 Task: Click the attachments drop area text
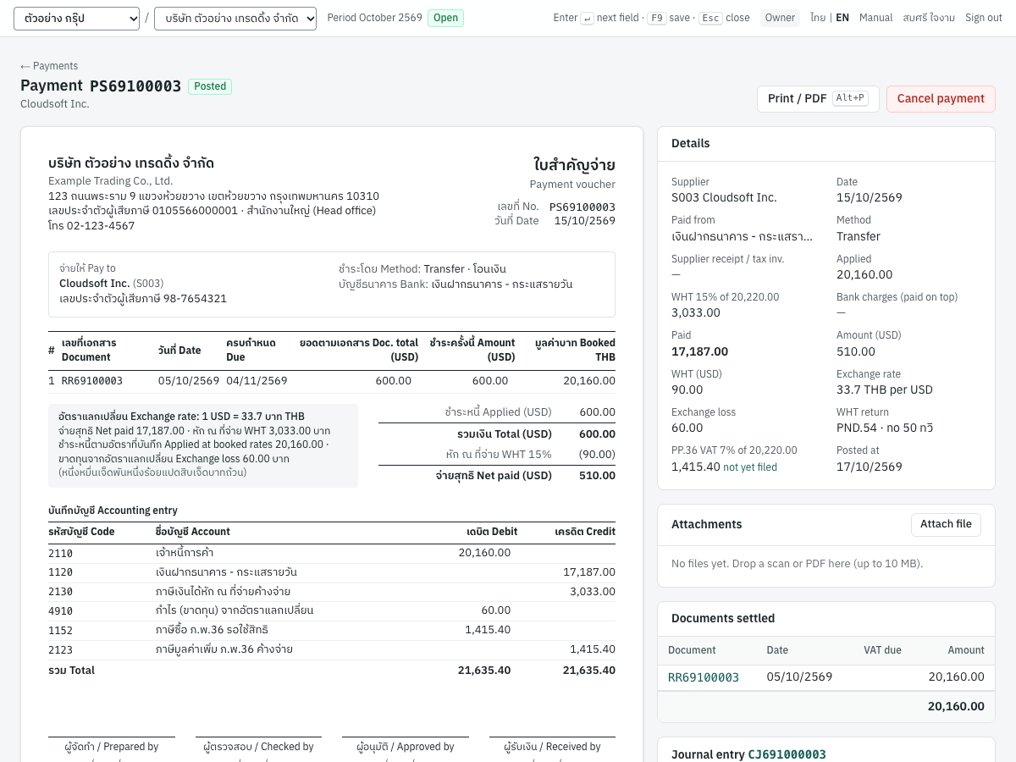(797, 564)
